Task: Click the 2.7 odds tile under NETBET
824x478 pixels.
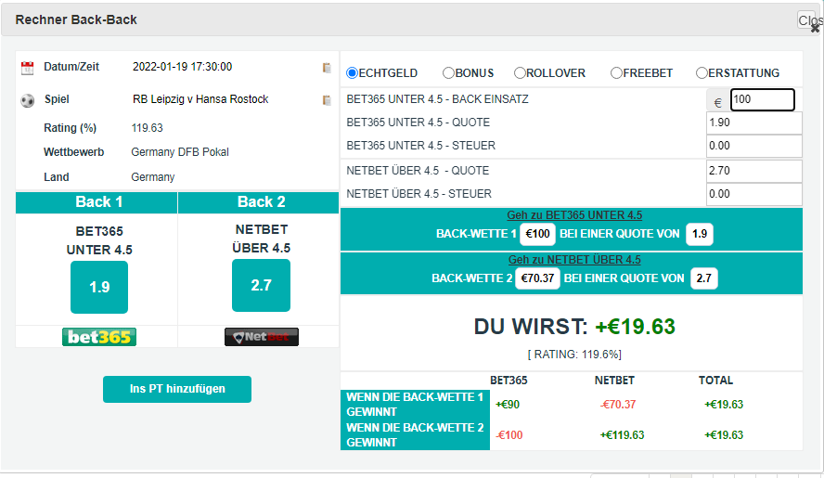Action: pos(261,286)
